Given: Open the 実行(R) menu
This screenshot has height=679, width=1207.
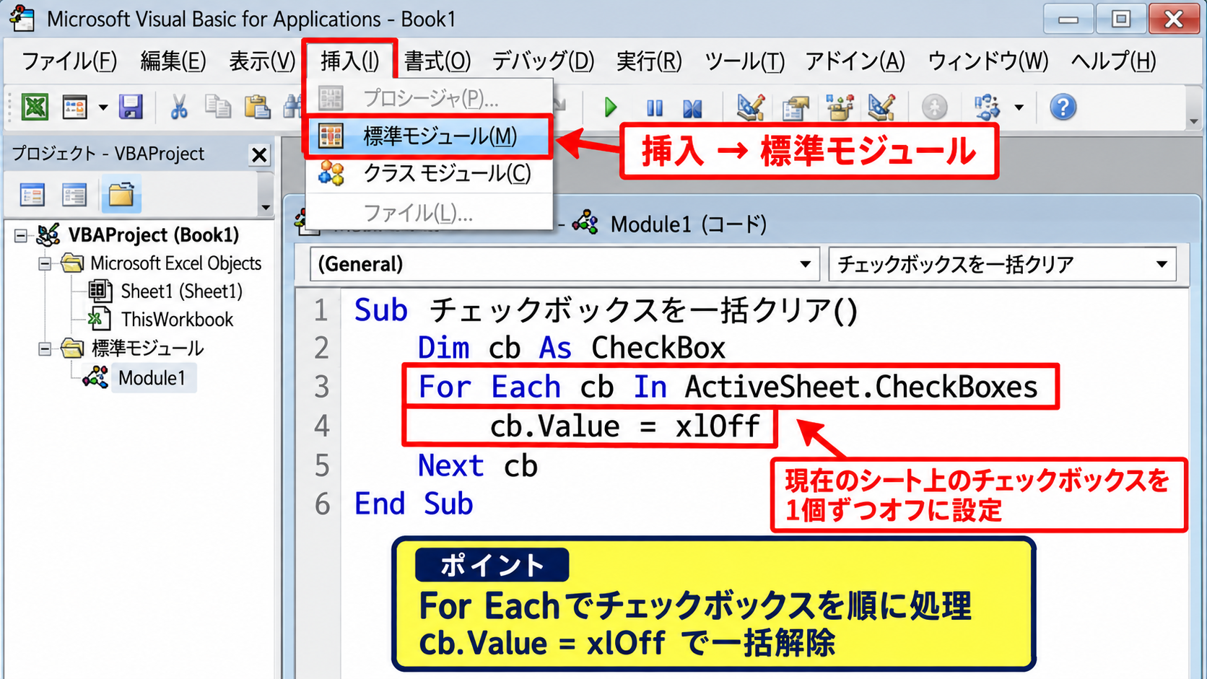Looking at the screenshot, I should [x=649, y=61].
